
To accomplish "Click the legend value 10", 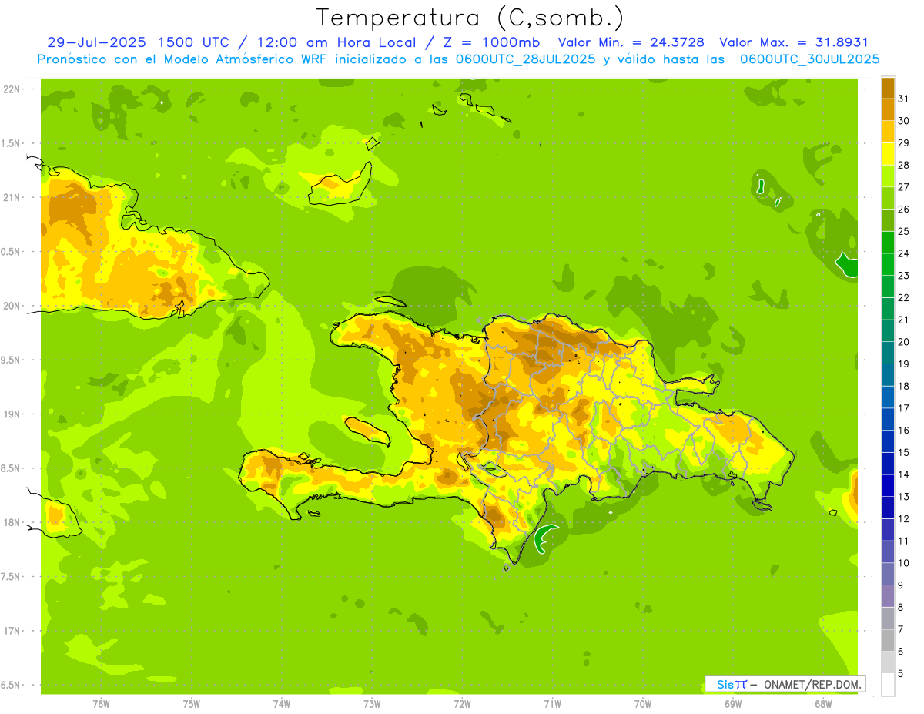I will point(904,563).
